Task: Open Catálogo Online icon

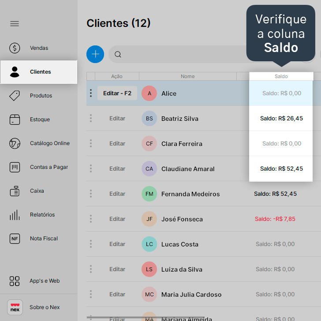Action: click(15, 143)
